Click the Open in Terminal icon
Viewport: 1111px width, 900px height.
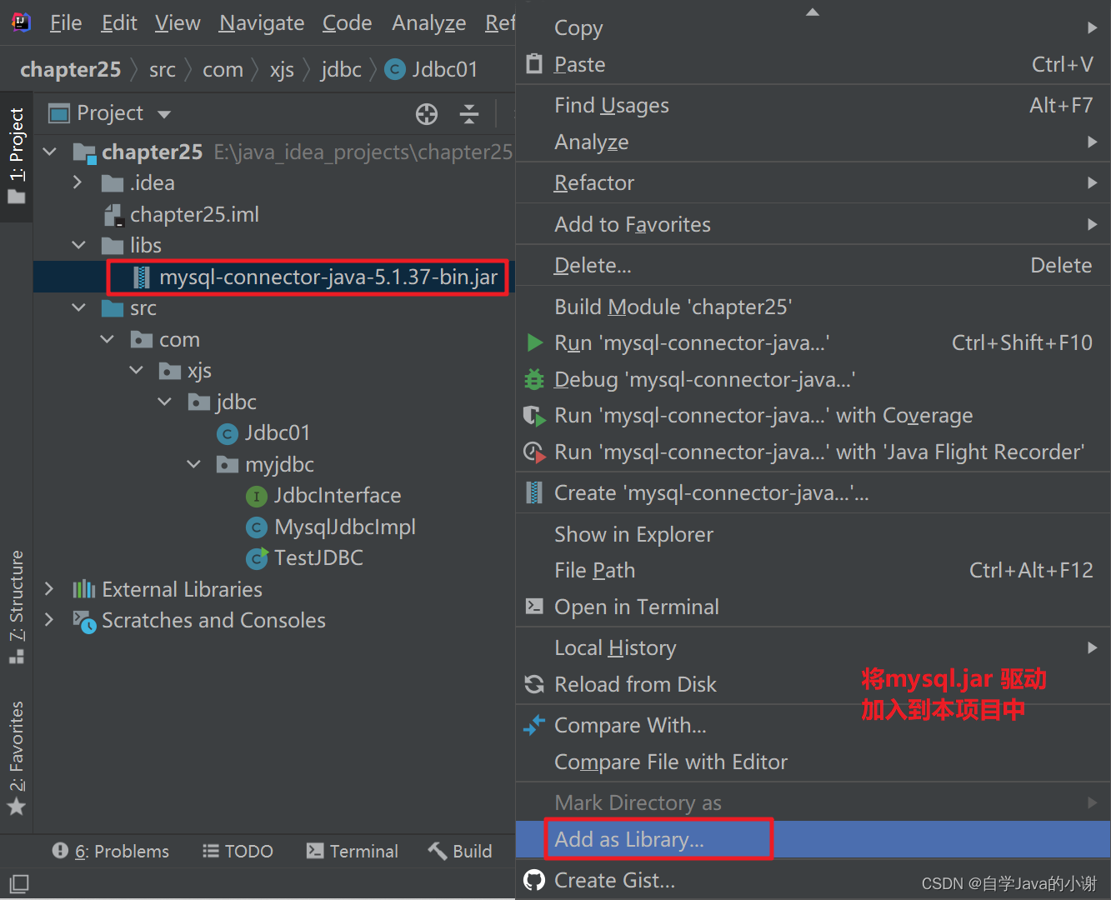pos(534,606)
